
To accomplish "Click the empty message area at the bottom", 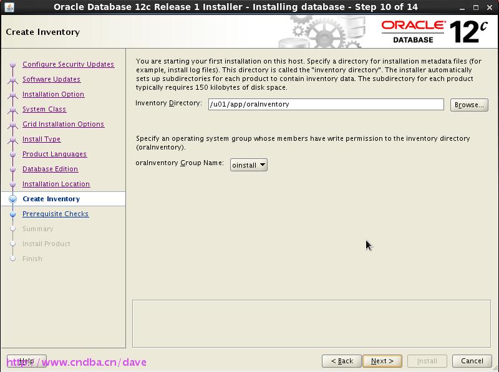I will click(x=311, y=323).
